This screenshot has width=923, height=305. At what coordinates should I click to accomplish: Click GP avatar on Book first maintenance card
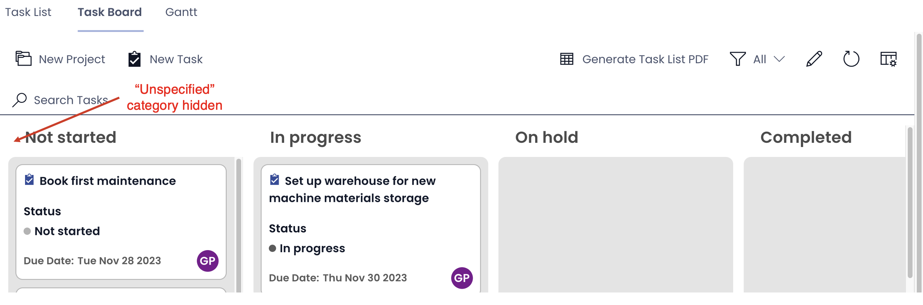[x=208, y=261]
